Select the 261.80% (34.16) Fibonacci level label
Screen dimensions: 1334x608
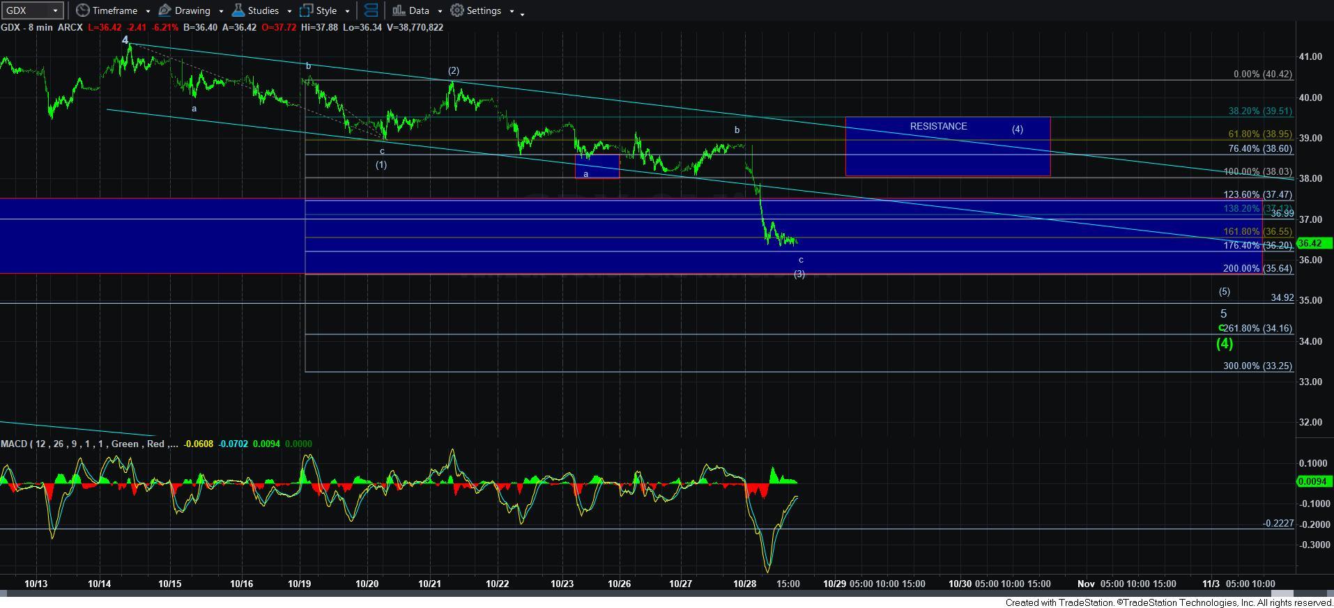tap(1258, 328)
